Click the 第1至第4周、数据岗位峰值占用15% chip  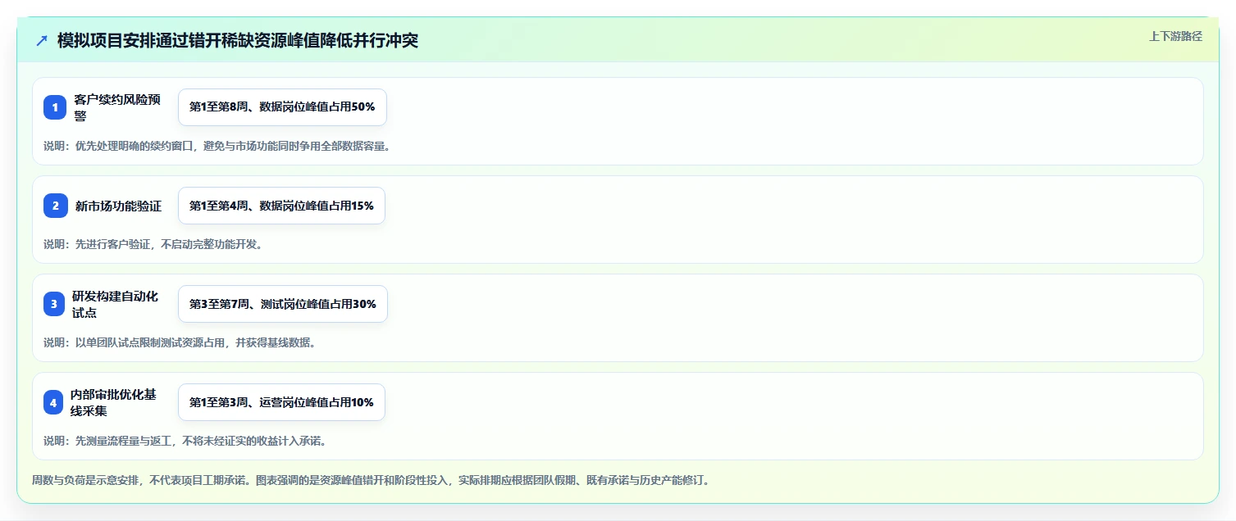point(281,206)
